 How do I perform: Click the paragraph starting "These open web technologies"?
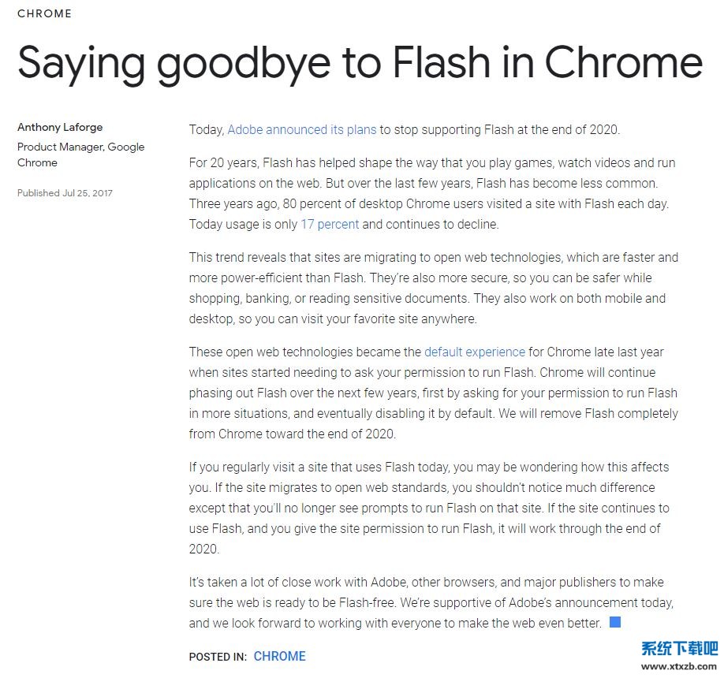coord(433,393)
